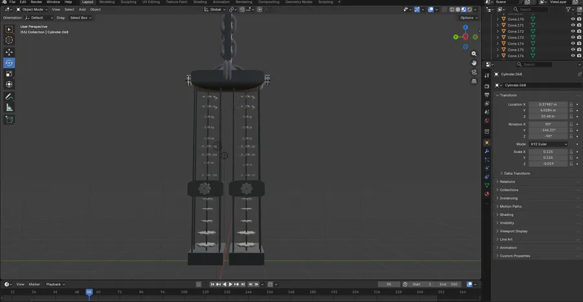Screen dimensions: 583x302
Task: Open the Object Mode dropdown
Action: [32, 9]
